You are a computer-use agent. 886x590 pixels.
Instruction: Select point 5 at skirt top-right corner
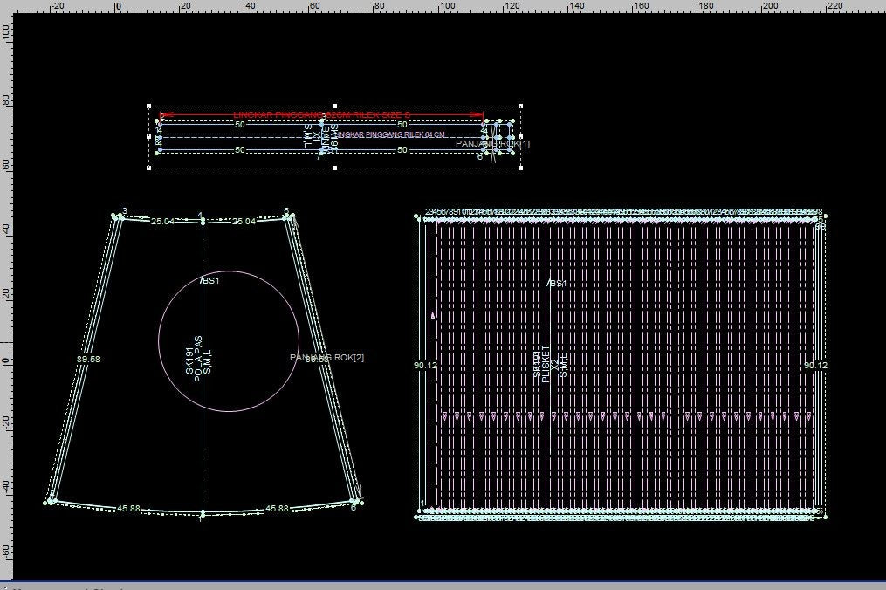[x=286, y=211]
